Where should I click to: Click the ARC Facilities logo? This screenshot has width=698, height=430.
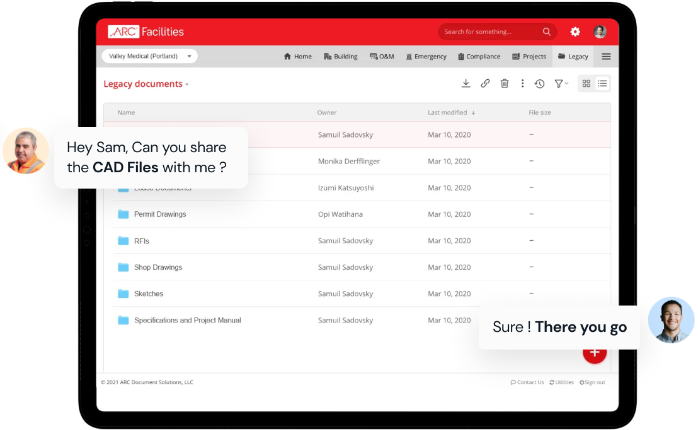[x=146, y=31]
